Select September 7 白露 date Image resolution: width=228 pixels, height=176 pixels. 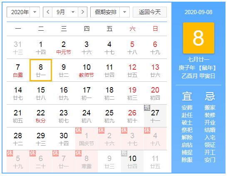(18, 70)
